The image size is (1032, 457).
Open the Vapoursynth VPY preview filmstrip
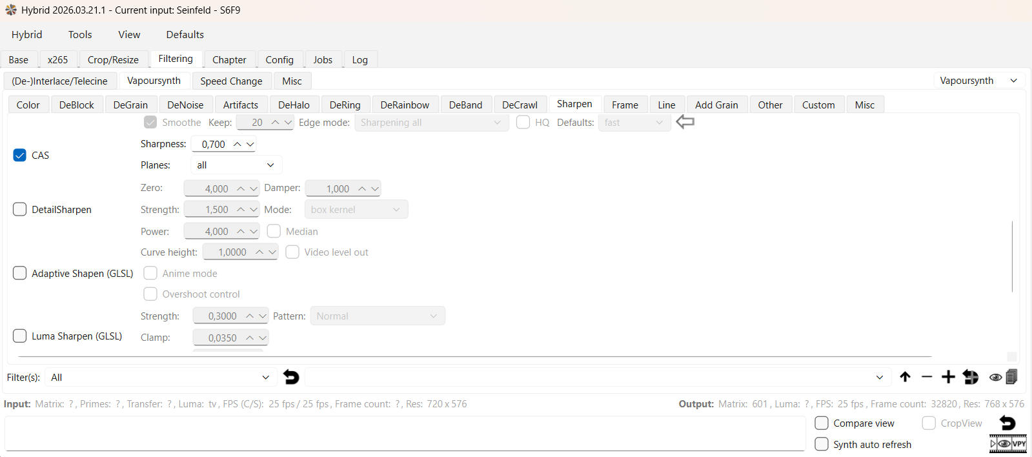1007,443
